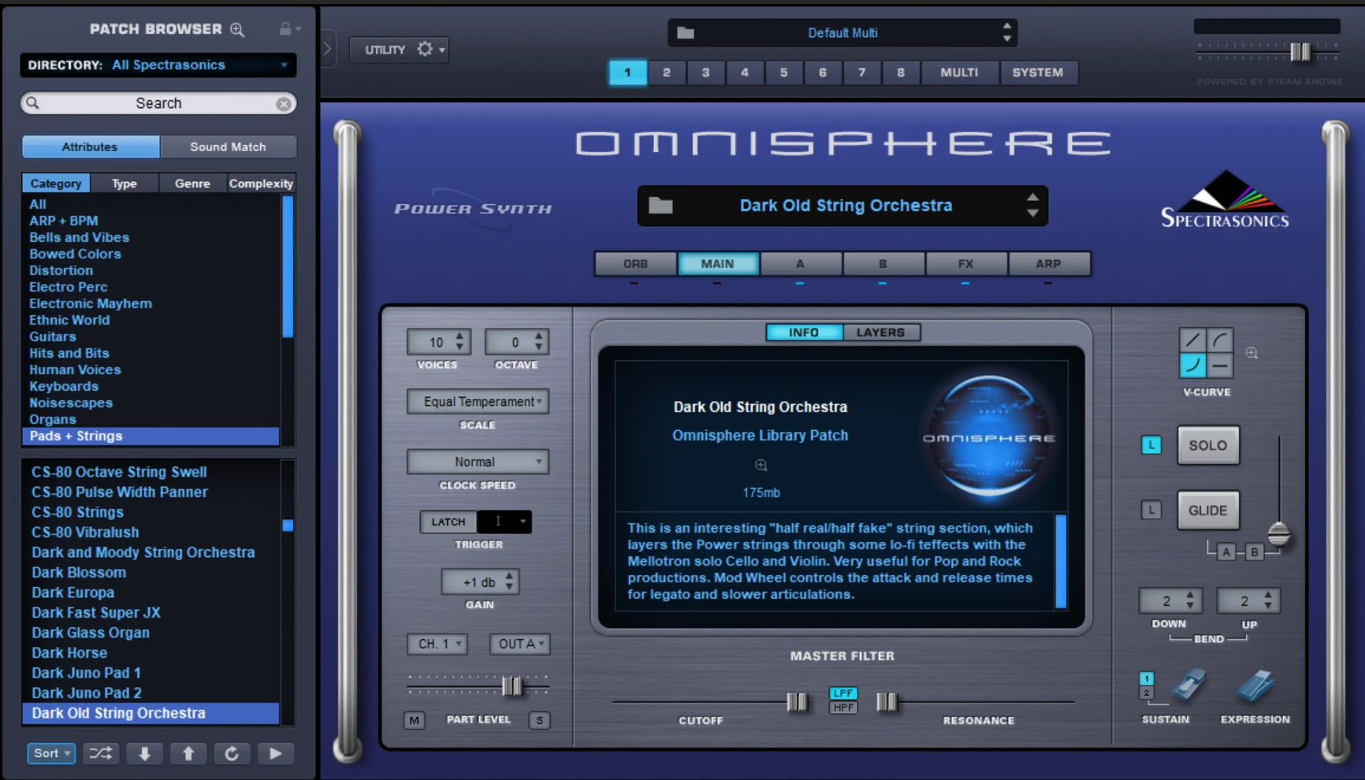The image size is (1365, 780).
Task: Toggle glide layer A button
Action: [x=1226, y=552]
